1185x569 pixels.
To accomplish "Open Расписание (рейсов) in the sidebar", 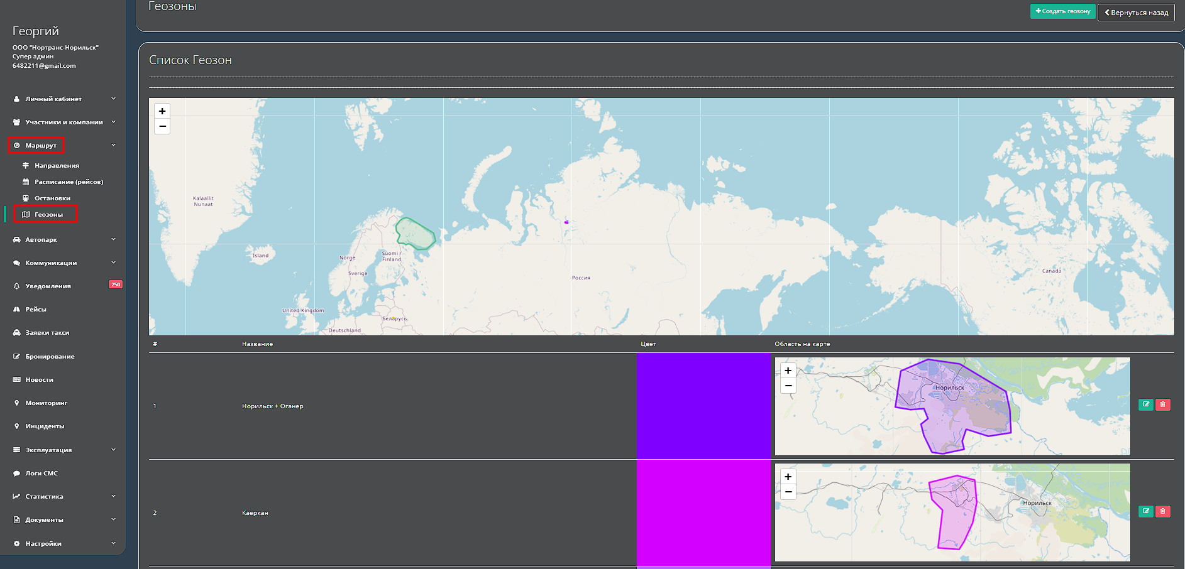I will point(69,182).
